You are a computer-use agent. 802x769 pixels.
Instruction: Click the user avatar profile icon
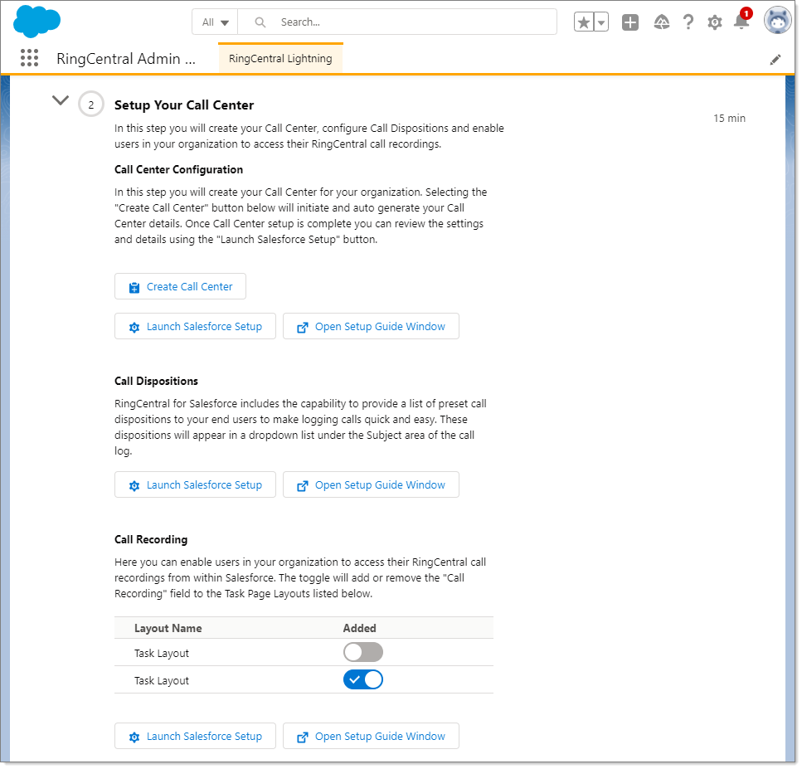(777, 22)
